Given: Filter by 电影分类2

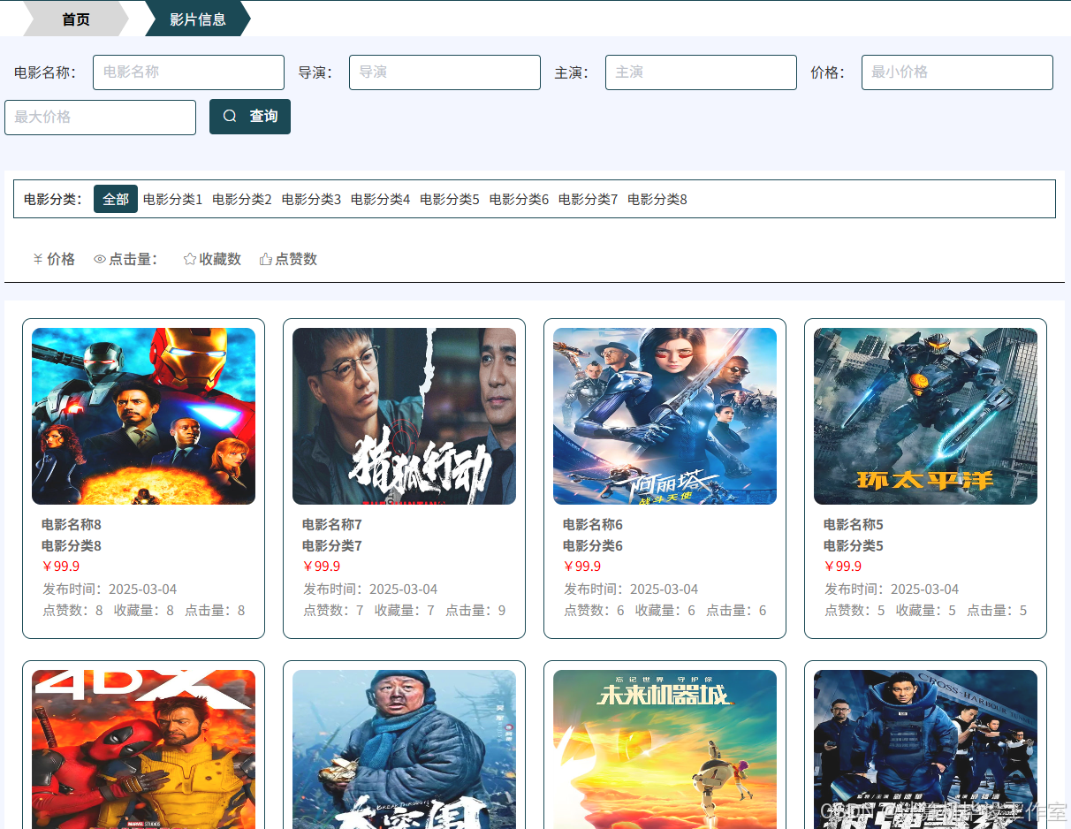Looking at the screenshot, I should (242, 199).
